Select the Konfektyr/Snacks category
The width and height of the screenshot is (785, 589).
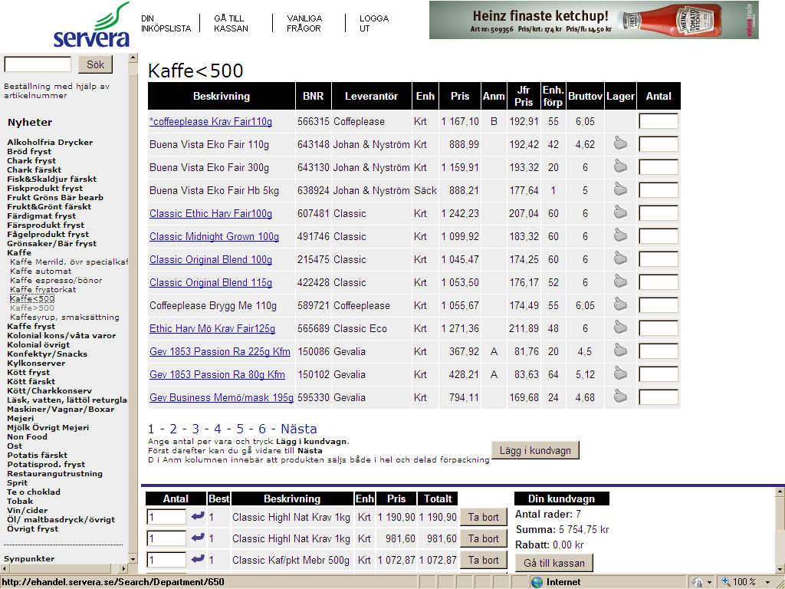(47, 354)
